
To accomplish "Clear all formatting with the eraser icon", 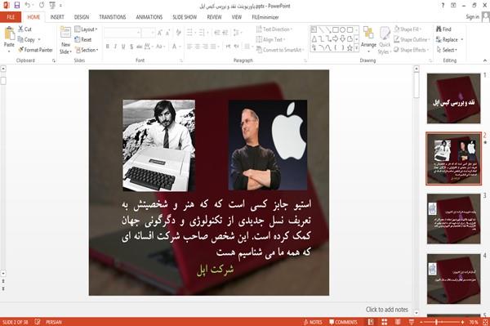I will 178,33.
